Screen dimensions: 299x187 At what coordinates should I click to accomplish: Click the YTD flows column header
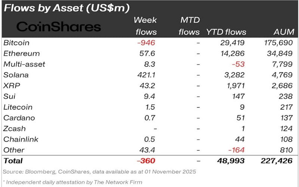click(x=226, y=32)
